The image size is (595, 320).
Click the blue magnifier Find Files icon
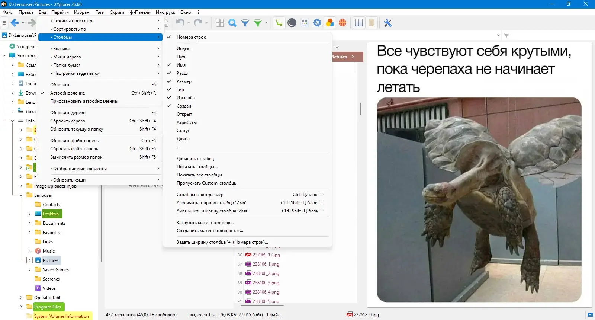232,23
